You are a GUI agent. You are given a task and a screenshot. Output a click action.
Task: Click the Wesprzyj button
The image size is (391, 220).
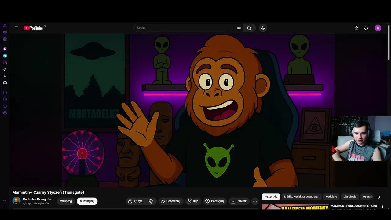pyautogui.click(x=66, y=201)
